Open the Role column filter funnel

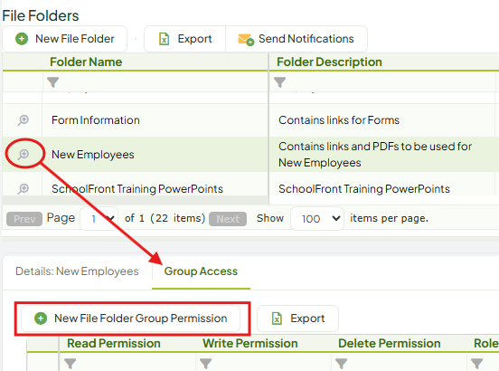point(476,364)
